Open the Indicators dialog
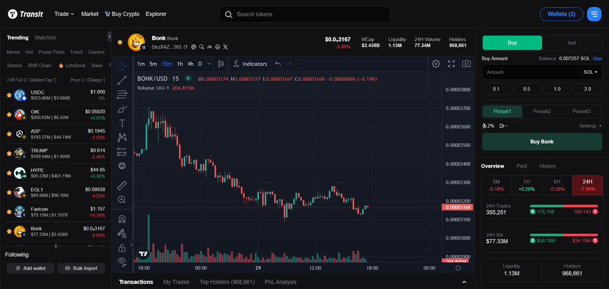The width and height of the screenshot is (609, 289). 250,64
